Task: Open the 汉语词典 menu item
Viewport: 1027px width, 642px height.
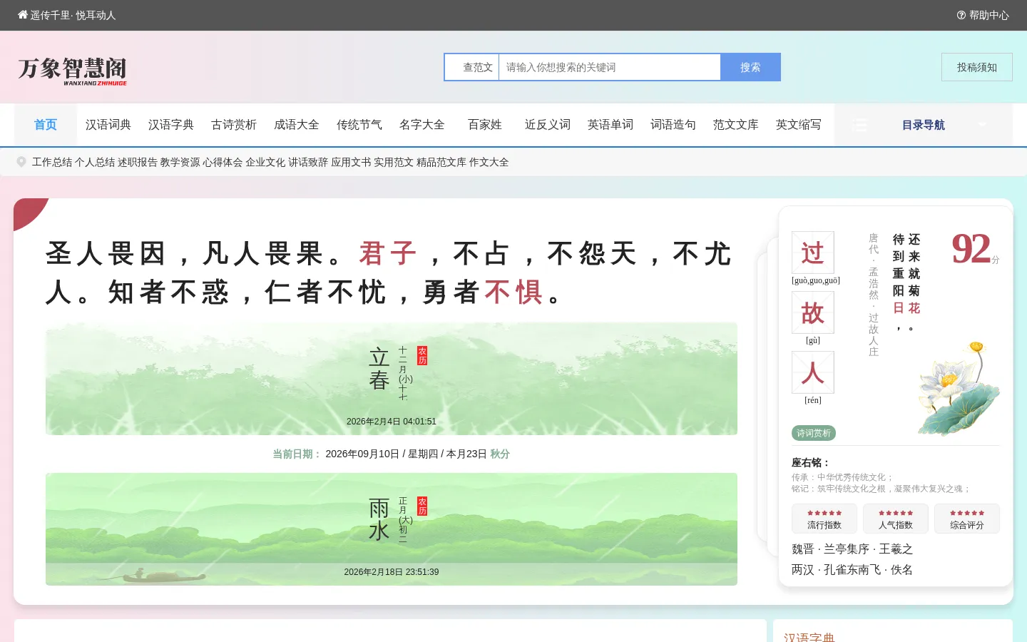Action: pyautogui.click(x=108, y=125)
